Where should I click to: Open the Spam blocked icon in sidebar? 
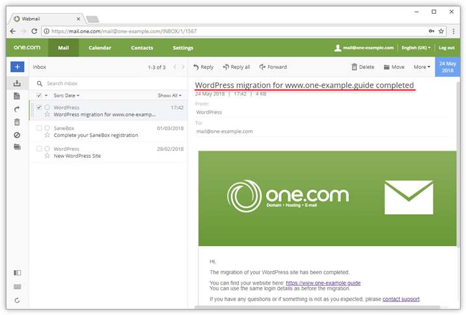click(x=17, y=135)
